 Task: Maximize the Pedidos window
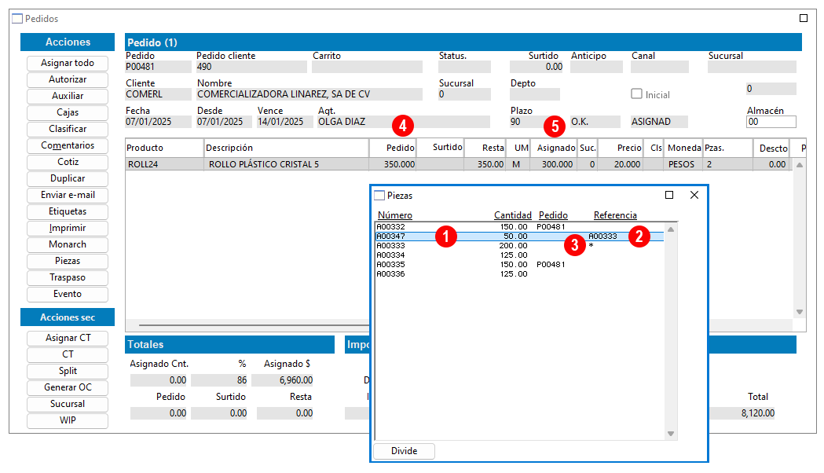pyautogui.click(x=804, y=18)
